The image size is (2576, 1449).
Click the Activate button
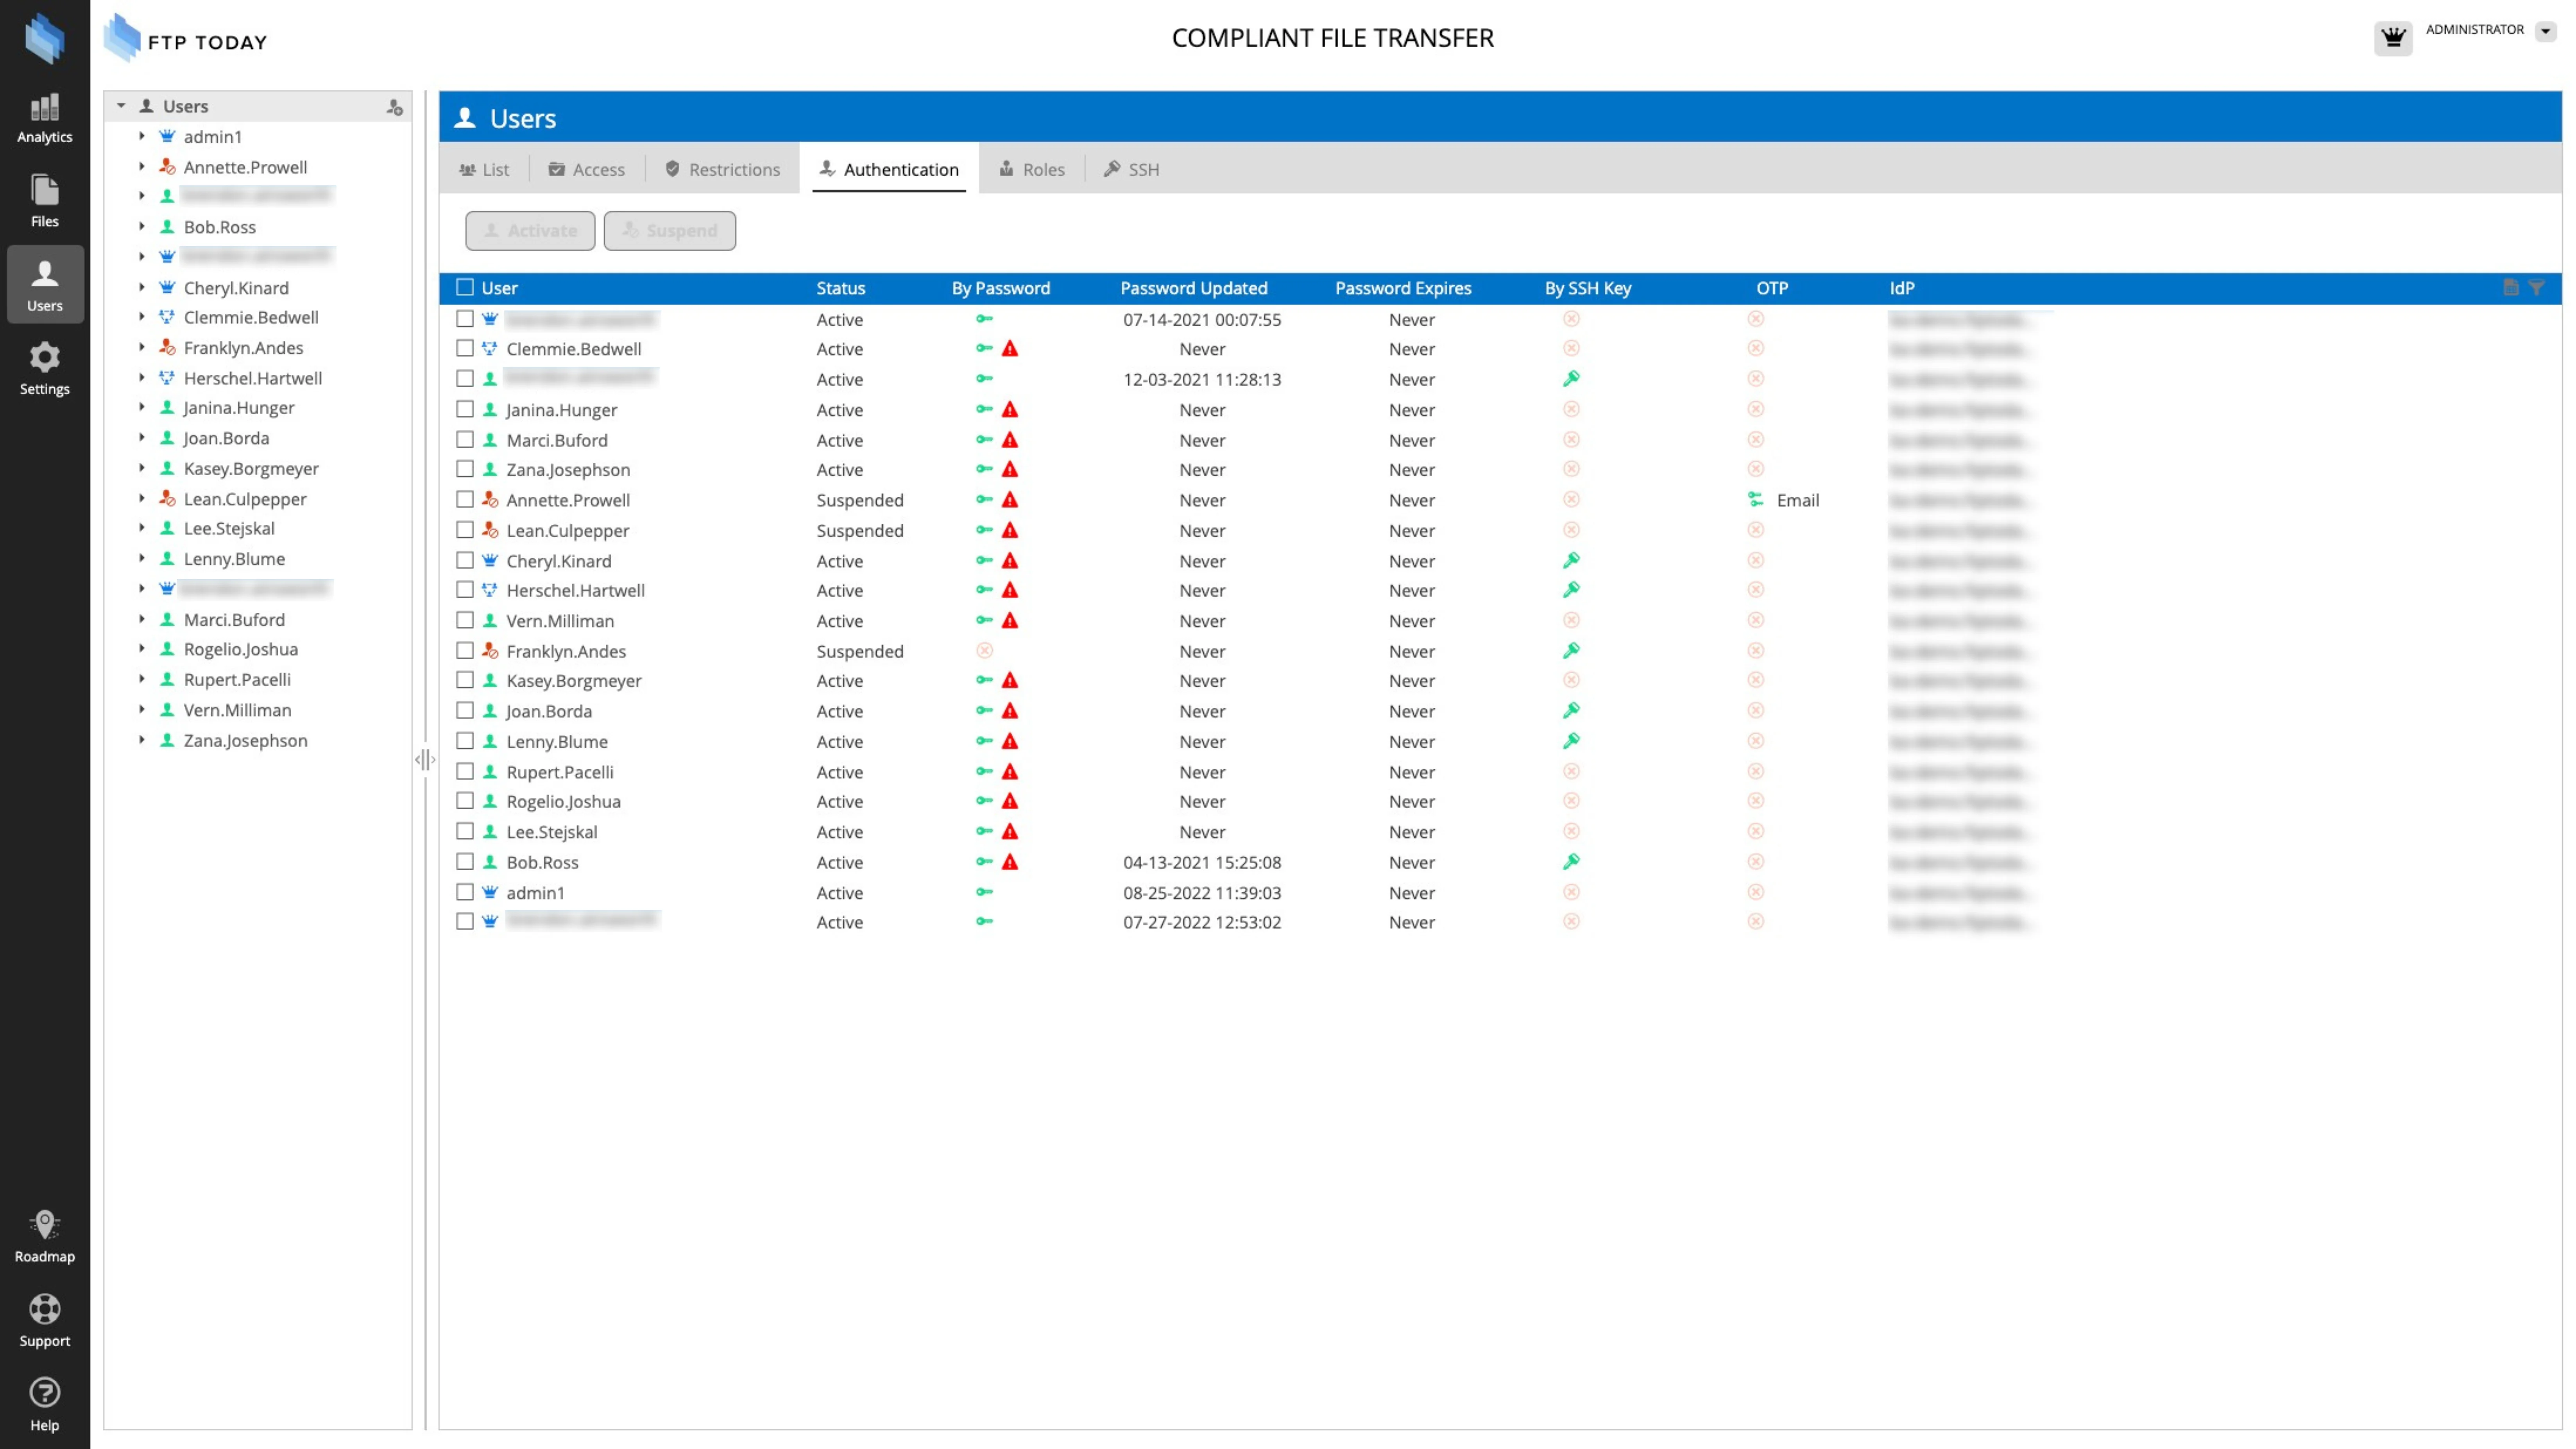pyautogui.click(x=529, y=231)
